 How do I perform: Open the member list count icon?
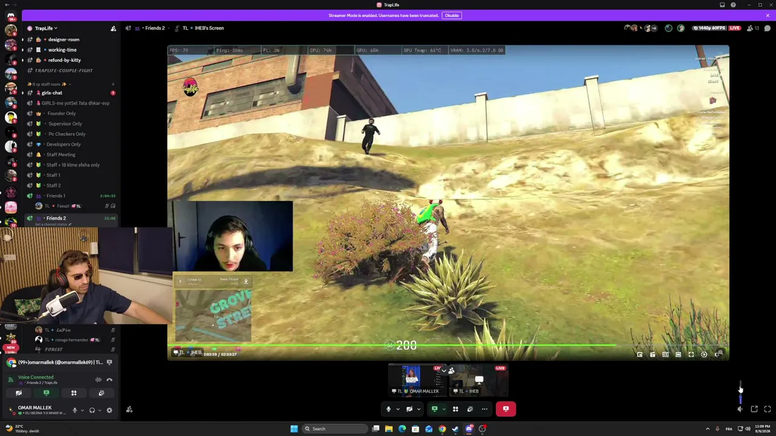tap(752, 28)
